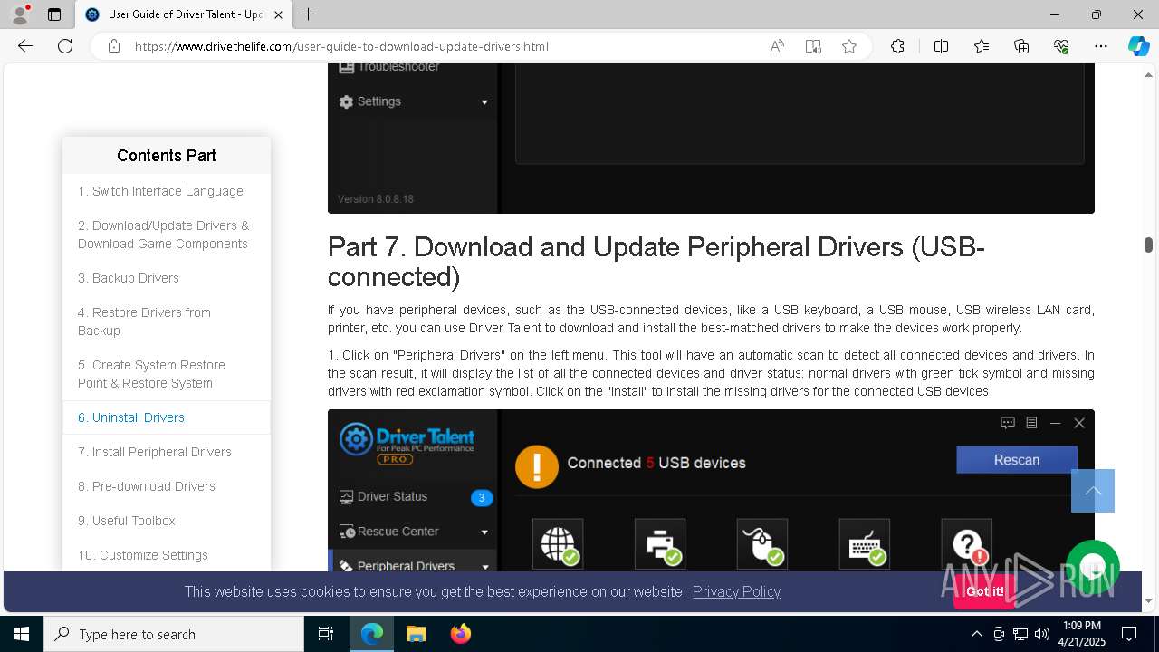Expand the Rescue Center dropdown arrow
1159x652 pixels.
pyautogui.click(x=484, y=532)
